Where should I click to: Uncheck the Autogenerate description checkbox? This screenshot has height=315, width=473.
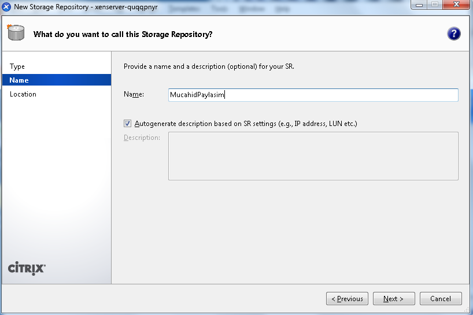[x=127, y=123]
